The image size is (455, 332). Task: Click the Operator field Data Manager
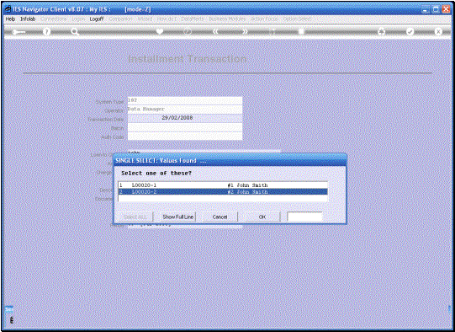pyautogui.click(x=185, y=110)
